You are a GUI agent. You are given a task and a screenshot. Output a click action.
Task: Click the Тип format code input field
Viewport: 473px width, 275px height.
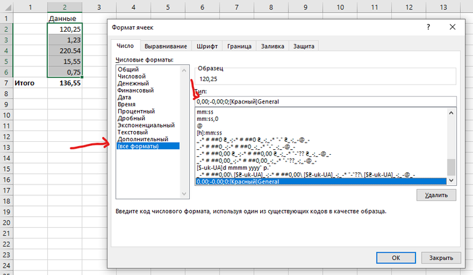point(324,101)
